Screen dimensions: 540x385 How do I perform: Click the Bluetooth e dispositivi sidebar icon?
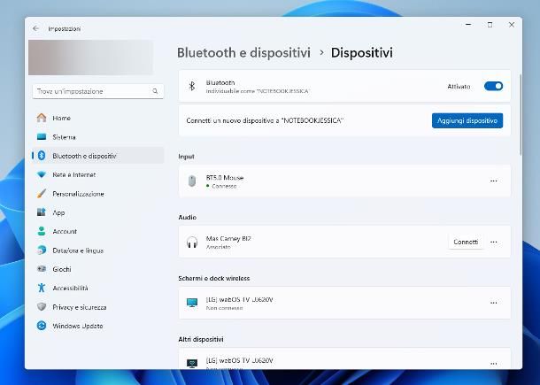[42, 156]
